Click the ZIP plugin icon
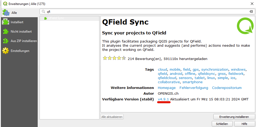This screenshot has width=256, height=127. pos(5,41)
